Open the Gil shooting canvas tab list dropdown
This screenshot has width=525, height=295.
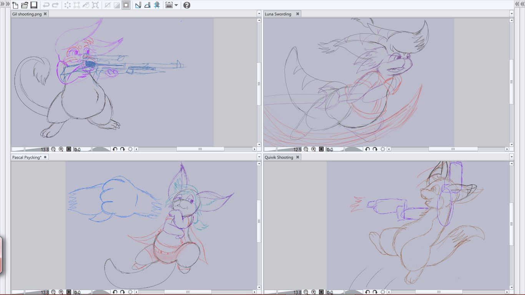click(x=259, y=14)
